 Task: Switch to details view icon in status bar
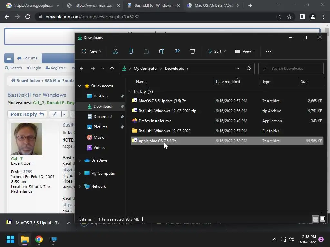point(315,219)
